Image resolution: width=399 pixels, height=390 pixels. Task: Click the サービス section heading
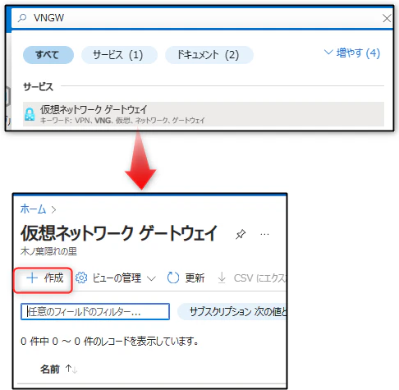(39, 87)
